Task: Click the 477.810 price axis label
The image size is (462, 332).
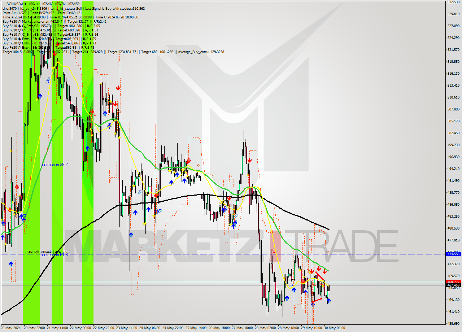Action: 453,240
